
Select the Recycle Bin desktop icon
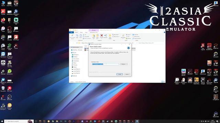3,89
